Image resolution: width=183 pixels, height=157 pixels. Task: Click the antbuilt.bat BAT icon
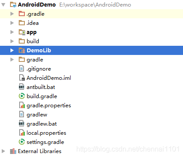tap(22, 87)
